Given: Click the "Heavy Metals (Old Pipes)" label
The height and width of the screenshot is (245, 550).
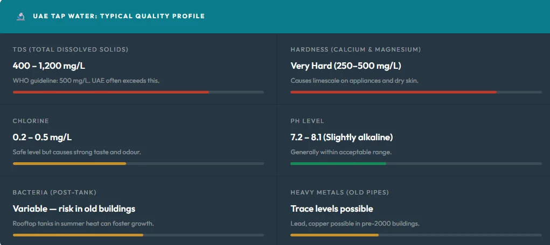Looking at the screenshot, I should pos(339,192).
